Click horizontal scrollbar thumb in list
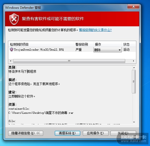150x146 pixels. tap(69, 61)
